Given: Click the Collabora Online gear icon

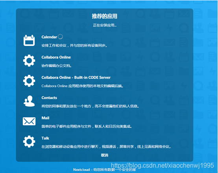Looking at the screenshot, I should click(x=29, y=61).
